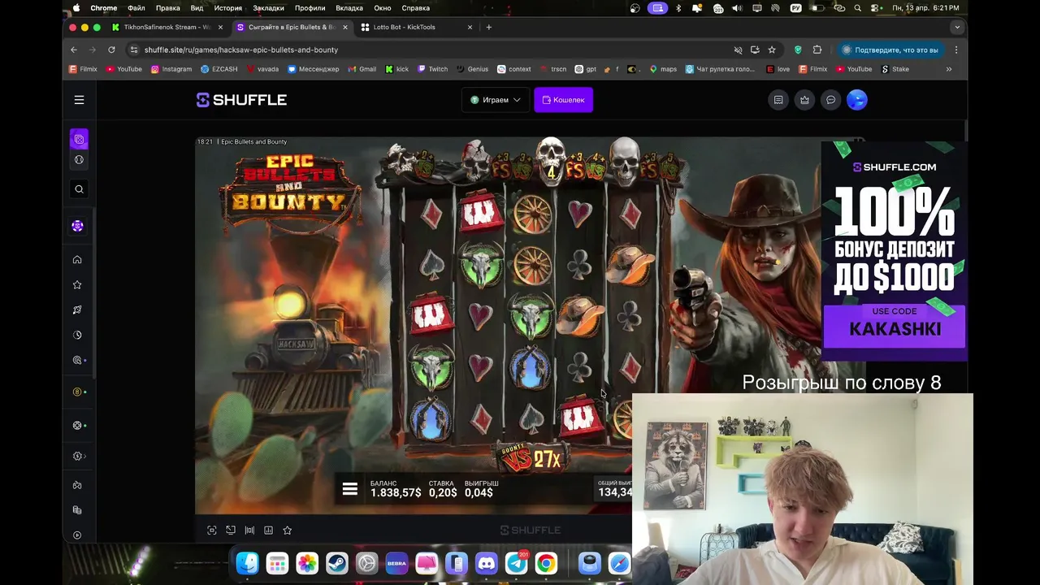Open the Twitch bookmark

(433, 69)
